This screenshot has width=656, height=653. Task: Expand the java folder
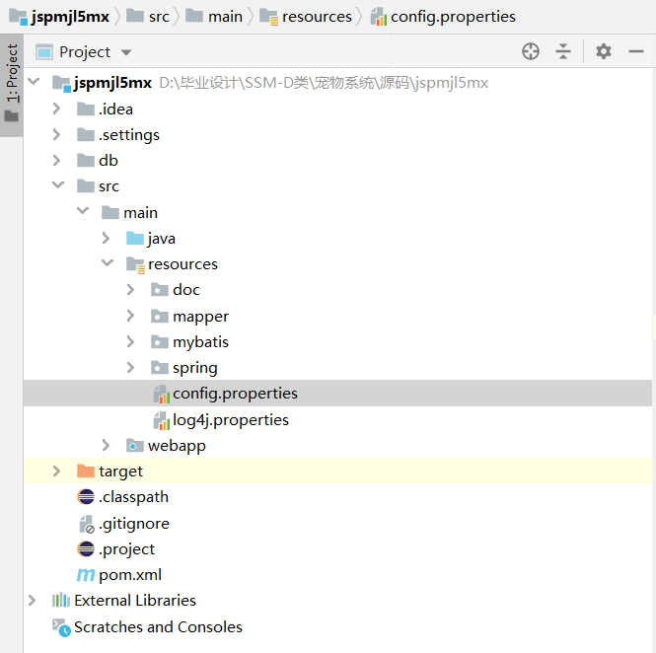coord(107,239)
